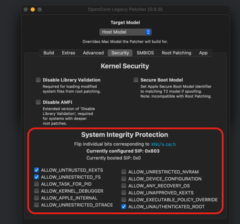Click the OpenCore Legacy Patcher window title
Screen dimensions: 240x224
tap(125, 9)
